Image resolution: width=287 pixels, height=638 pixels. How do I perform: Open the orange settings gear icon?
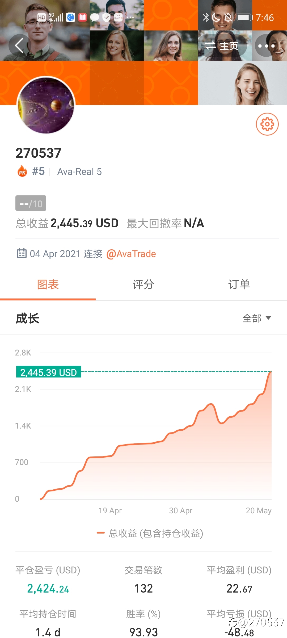pos(267,124)
